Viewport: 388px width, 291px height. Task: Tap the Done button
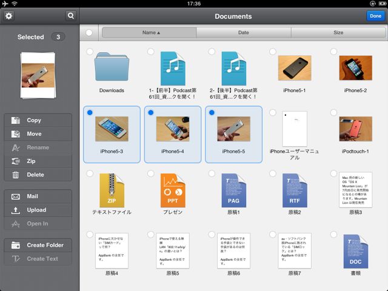376,16
